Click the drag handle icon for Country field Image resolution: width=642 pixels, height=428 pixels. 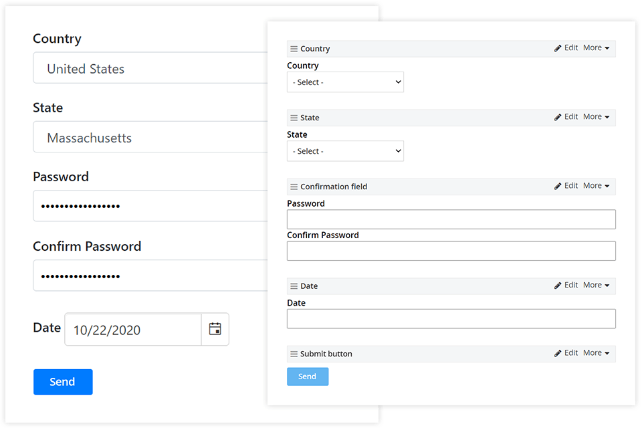pos(294,49)
